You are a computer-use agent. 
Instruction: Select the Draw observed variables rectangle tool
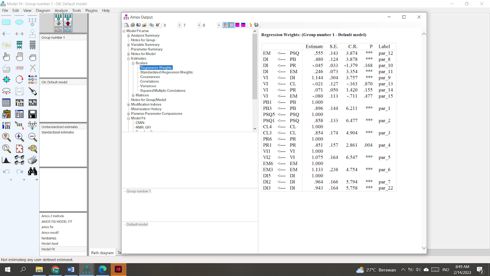(x=6, y=22)
